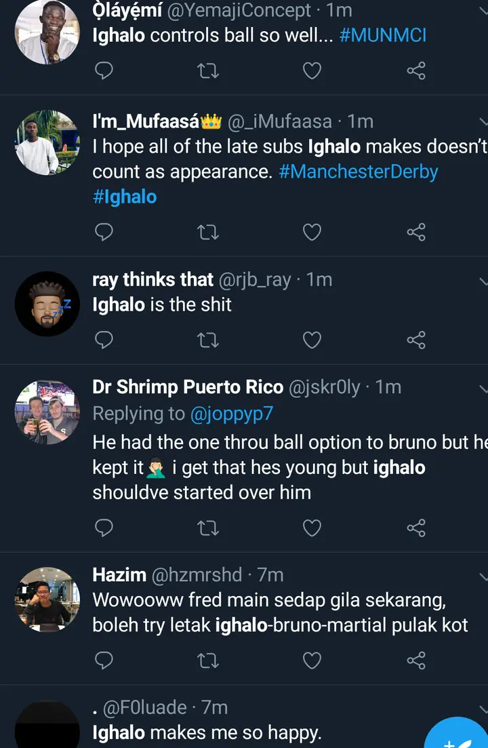Open more options for I'm_Mufaasa's tweet
The width and height of the screenshot is (488, 748).
point(483,122)
